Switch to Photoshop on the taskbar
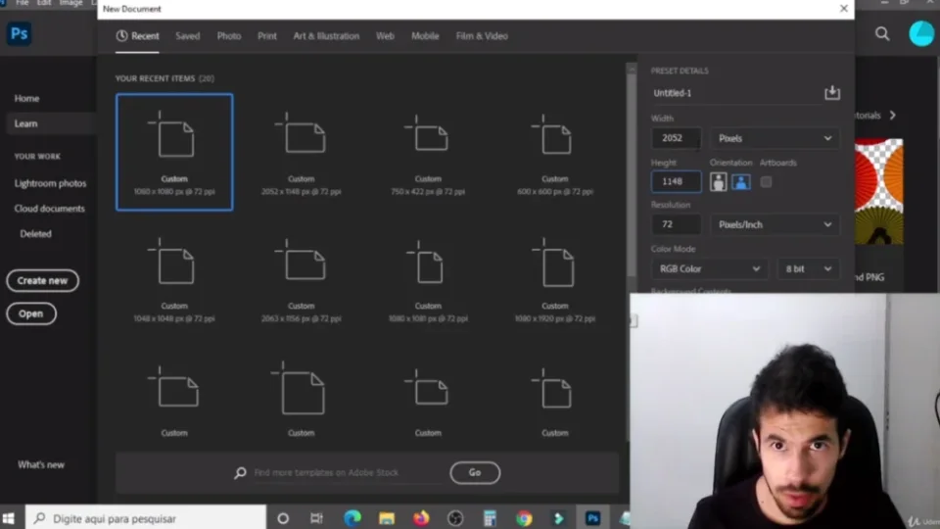 click(x=593, y=518)
